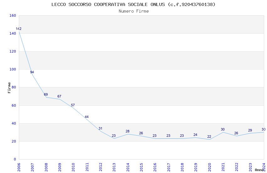This screenshot has height=173, width=267.
Task: Click the 20 tick on Firme axis
Action: point(14,141)
